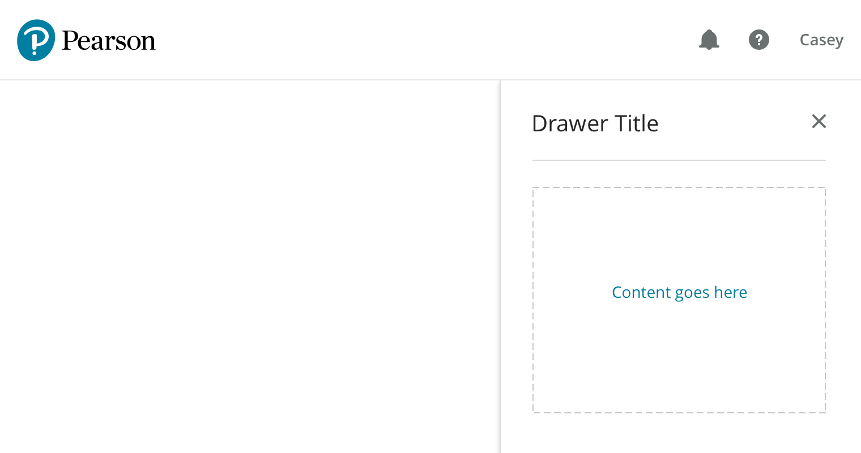Click the divider line under Drawer Title

[679, 160]
